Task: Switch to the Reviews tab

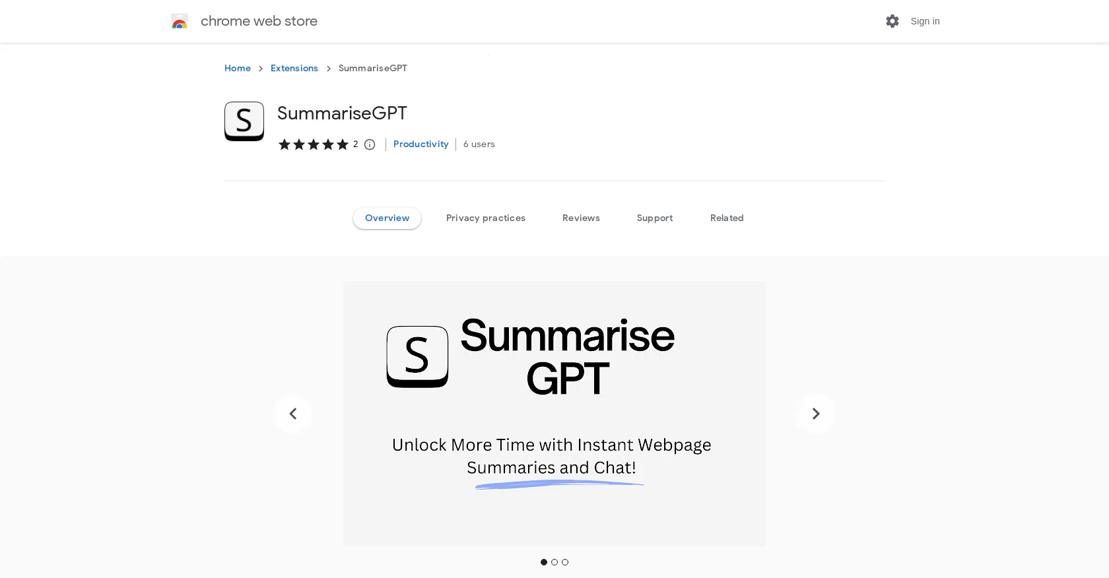Action: [581, 218]
